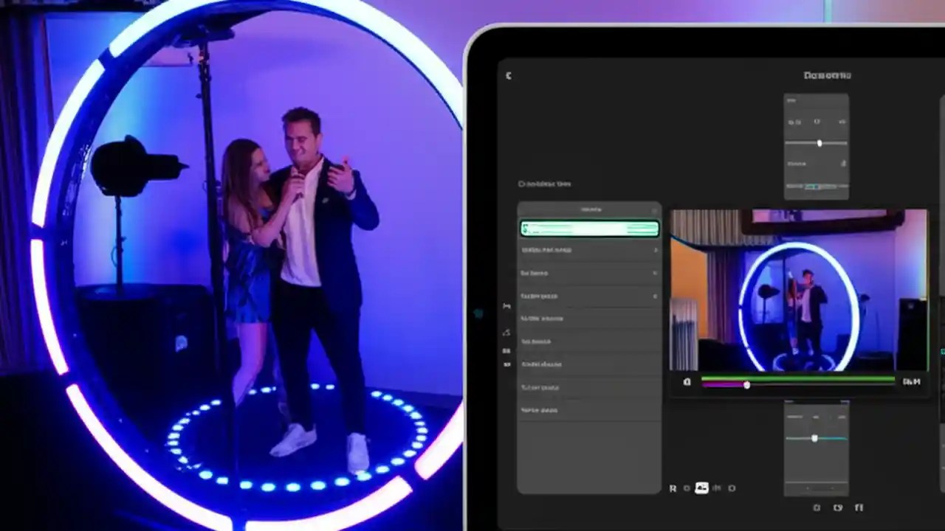Viewport: 945px width, 531px height.
Task: Select the rightmost circle icon in bottom toolbar
Action: coord(731,488)
